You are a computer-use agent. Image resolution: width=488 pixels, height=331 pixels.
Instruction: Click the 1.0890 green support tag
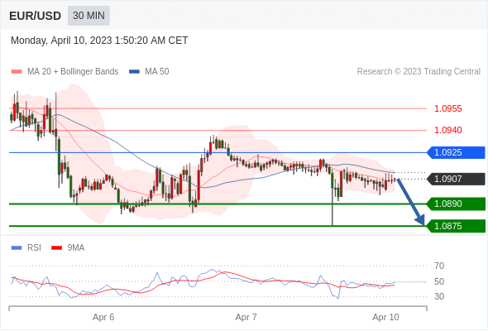pos(456,204)
